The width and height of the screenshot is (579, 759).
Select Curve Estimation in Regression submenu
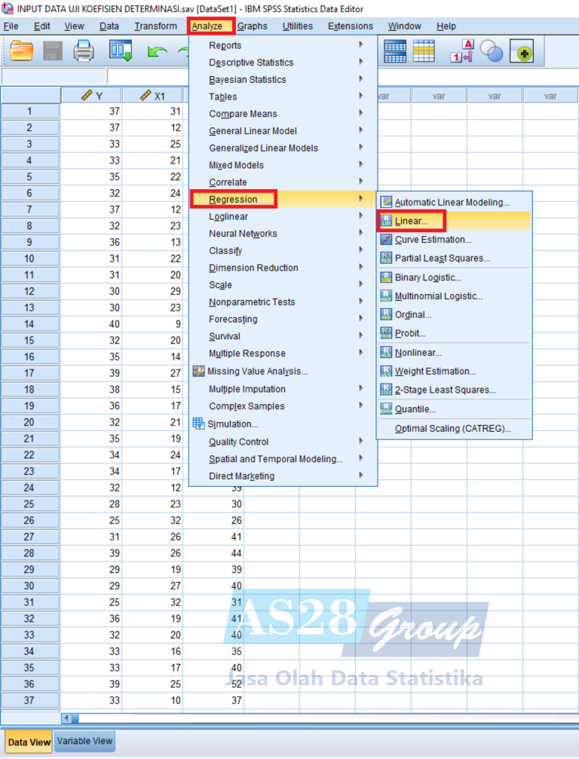point(433,240)
